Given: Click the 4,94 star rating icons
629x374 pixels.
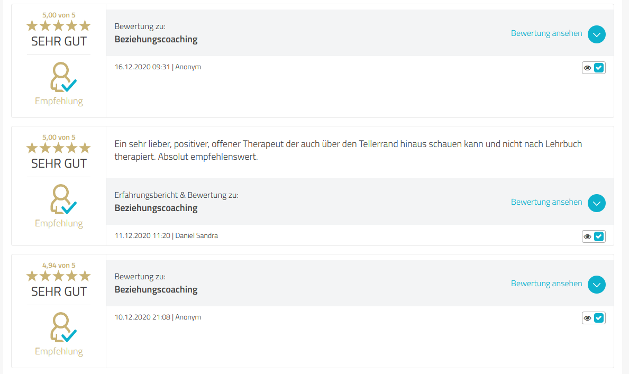Looking at the screenshot, I should [59, 276].
